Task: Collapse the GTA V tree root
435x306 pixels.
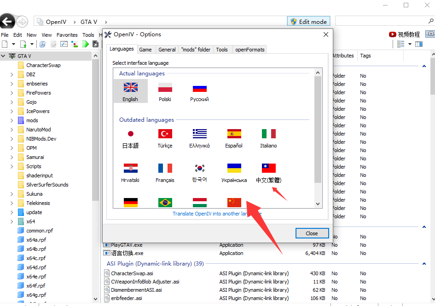Action: (3, 56)
